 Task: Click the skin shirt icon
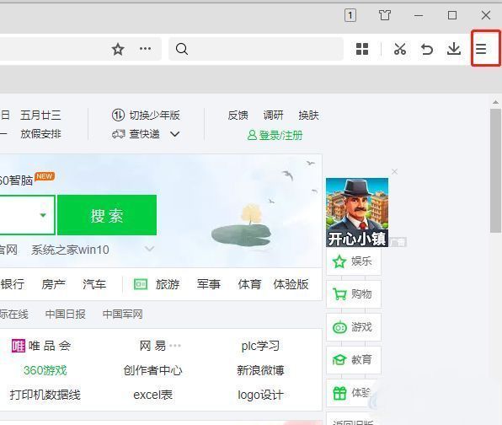coord(385,15)
